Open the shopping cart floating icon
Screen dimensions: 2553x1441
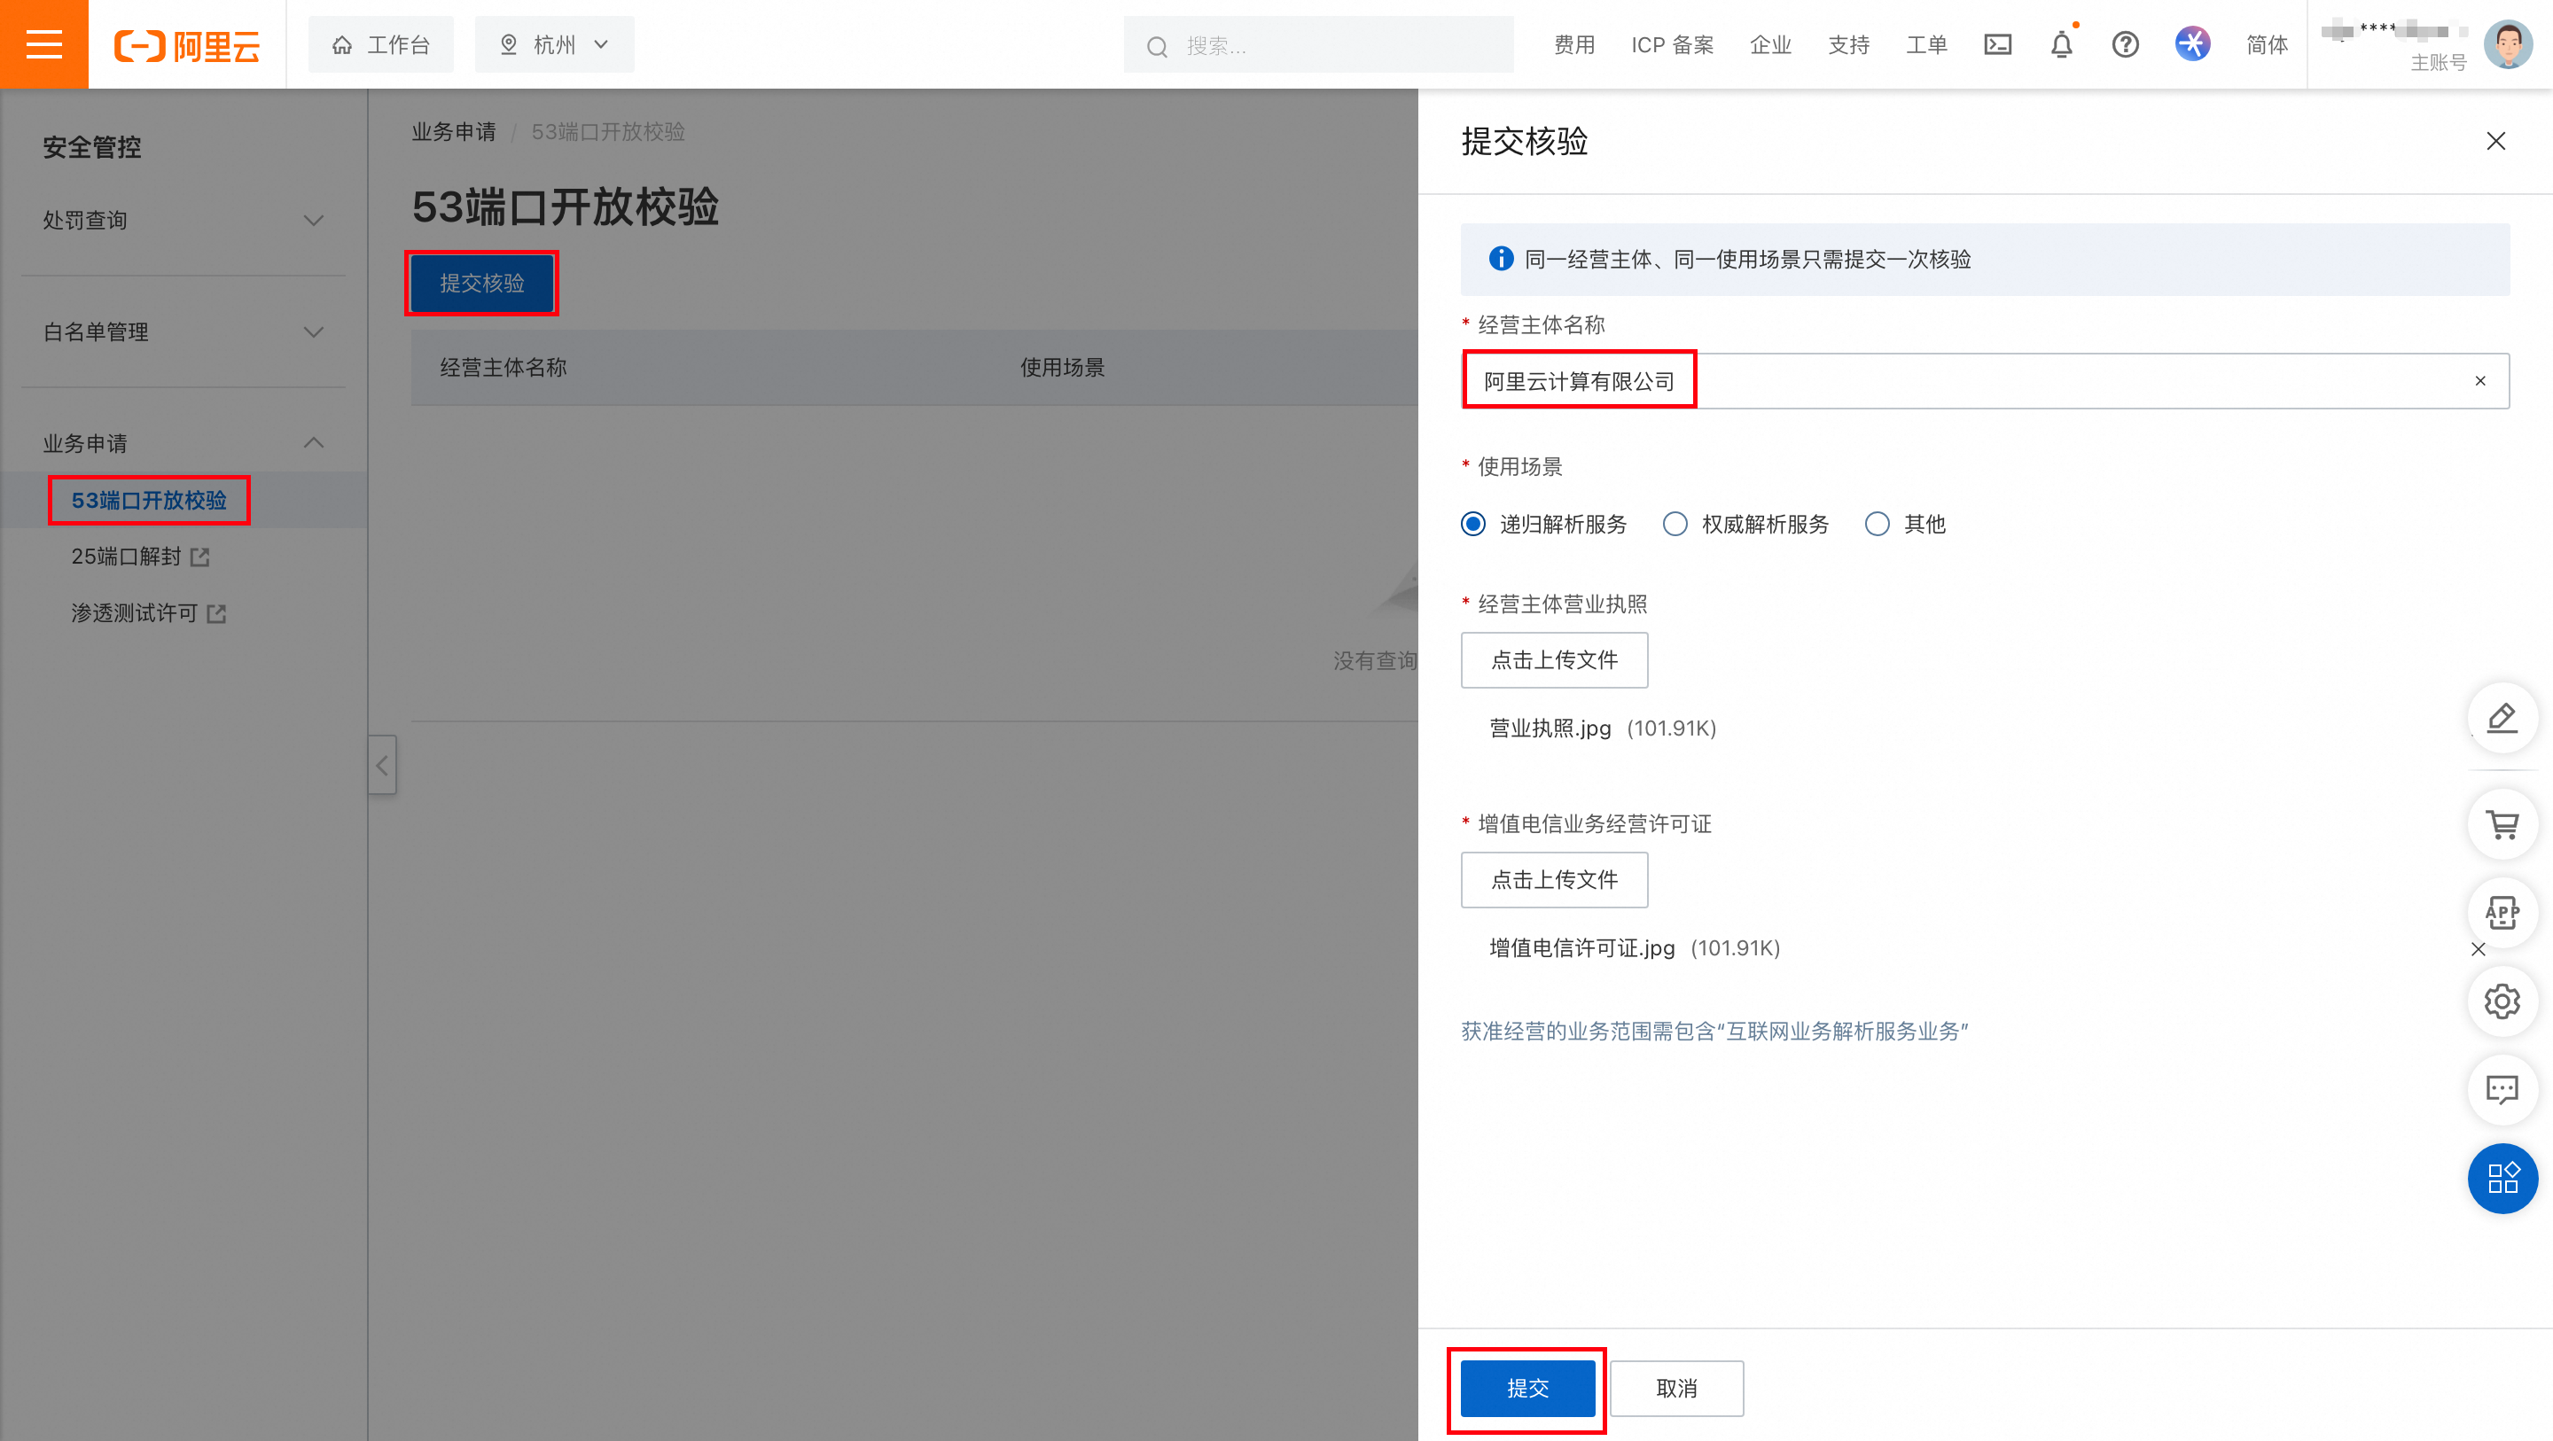pyautogui.click(x=2502, y=823)
